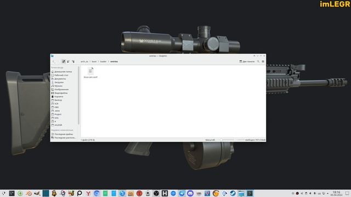
Task: Click '1 файл' status bar text
Action: [x=88, y=140]
